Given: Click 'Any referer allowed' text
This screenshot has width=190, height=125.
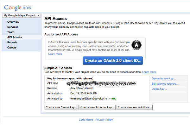Looking at the screenshot, I should tap(82, 88).
